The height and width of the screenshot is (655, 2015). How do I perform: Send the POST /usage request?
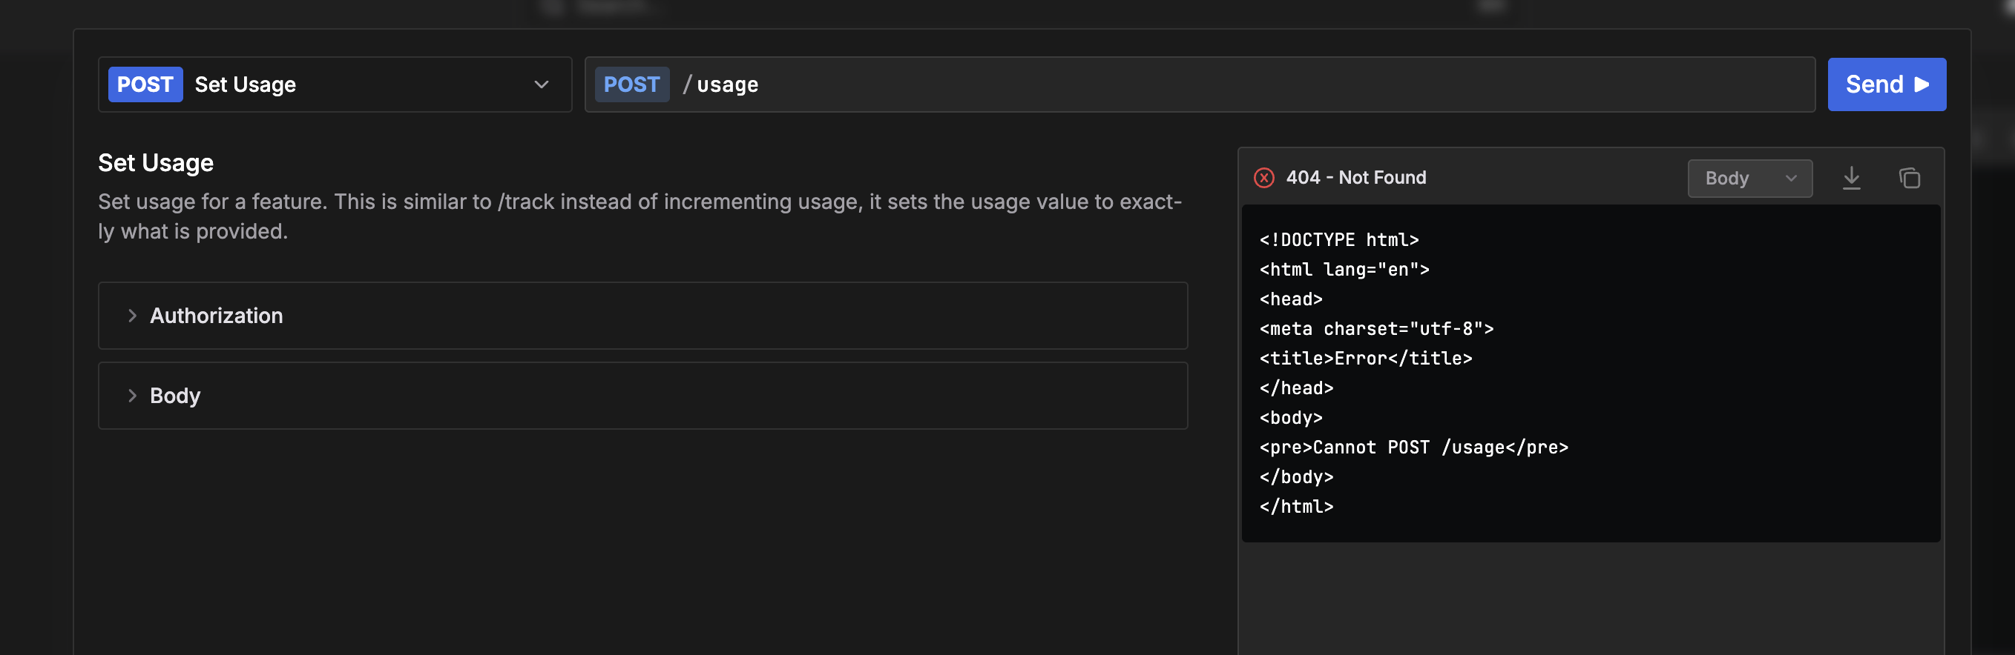[x=1886, y=84]
